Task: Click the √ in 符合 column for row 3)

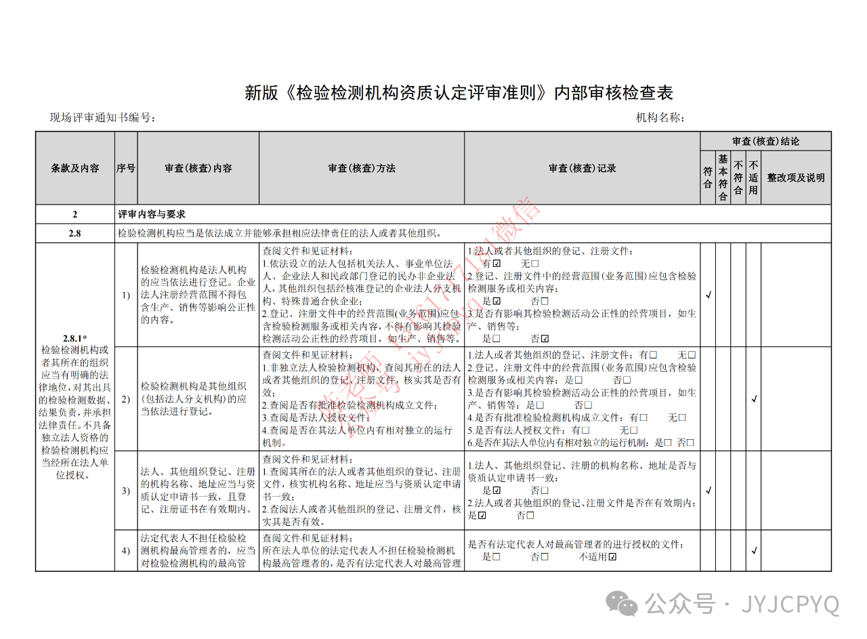Action: tap(709, 490)
